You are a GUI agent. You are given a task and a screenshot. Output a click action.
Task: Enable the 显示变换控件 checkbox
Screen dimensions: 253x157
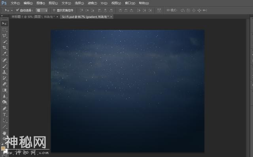[x=54, y=10]
